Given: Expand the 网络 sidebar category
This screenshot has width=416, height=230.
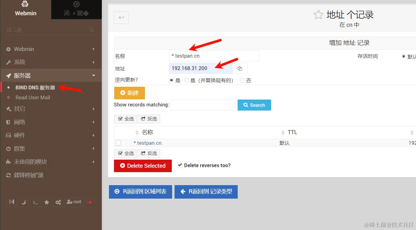Looking at the screenshot, I should coord(51,122).
